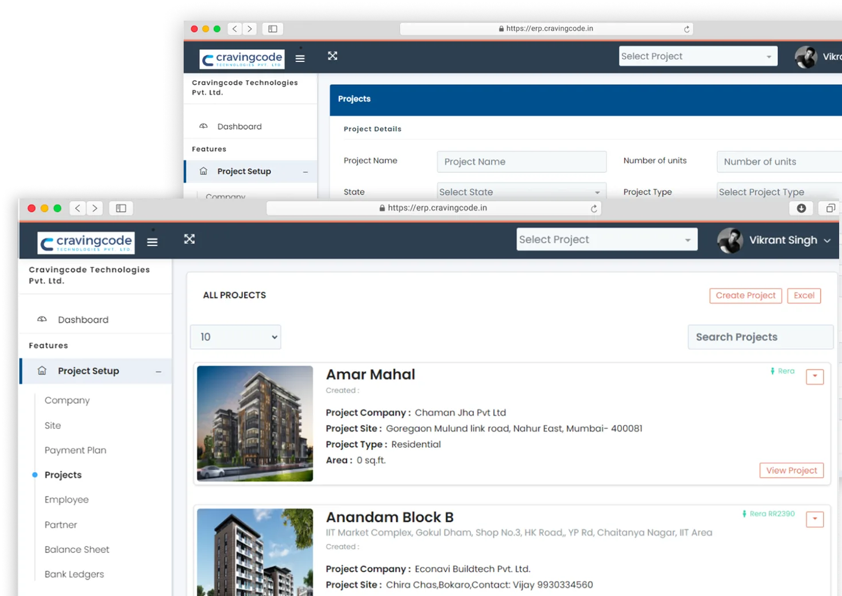Open the Anandam Block B card action dropdown
The height and width of the screenshot is (596, 842).
815,519
